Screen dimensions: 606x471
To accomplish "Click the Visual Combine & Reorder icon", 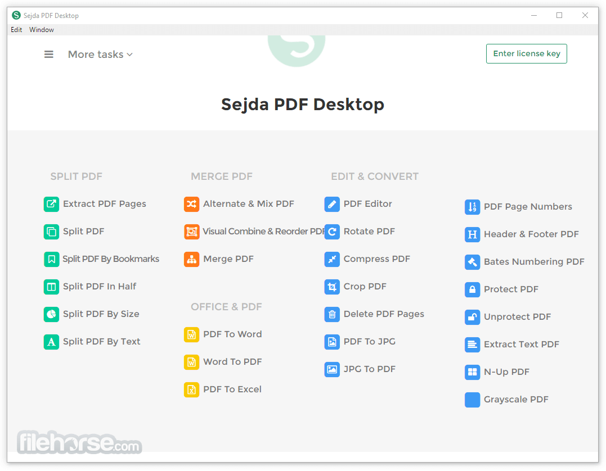I will [x=192, y=232].
